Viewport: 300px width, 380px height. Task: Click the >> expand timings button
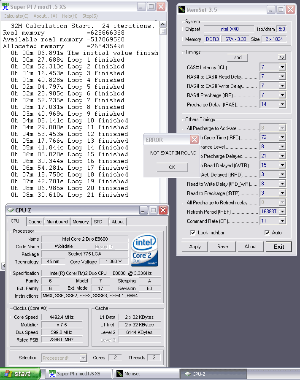click(281, 57)
